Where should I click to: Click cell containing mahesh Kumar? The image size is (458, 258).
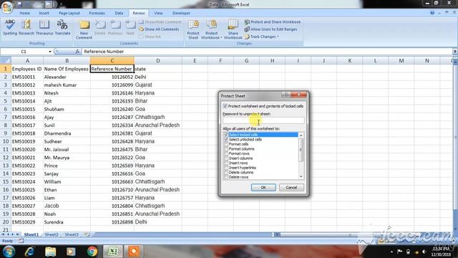(x=67, y=85)
